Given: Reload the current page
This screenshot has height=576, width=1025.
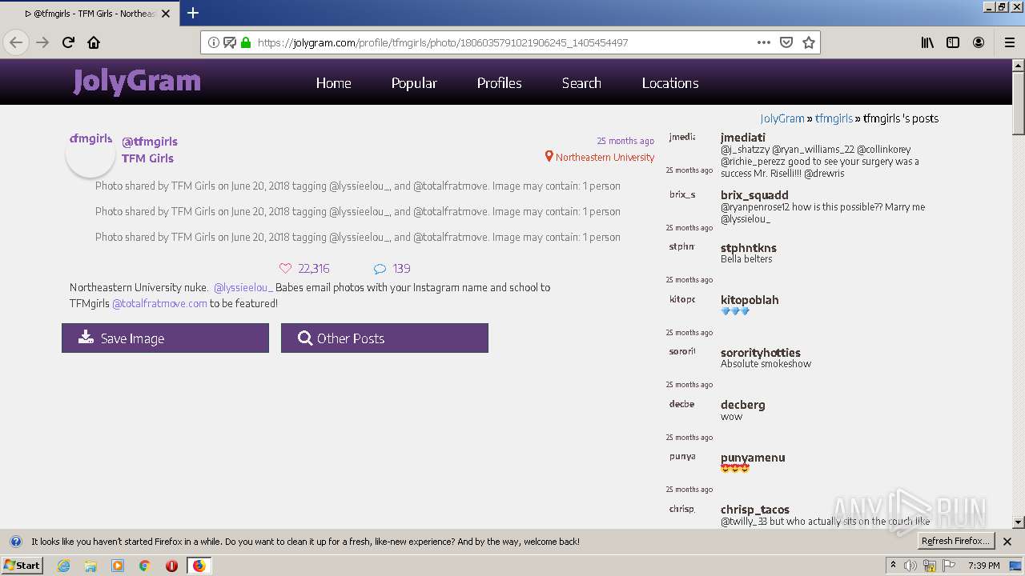Looking at the screenshot, I should point(68,42).
